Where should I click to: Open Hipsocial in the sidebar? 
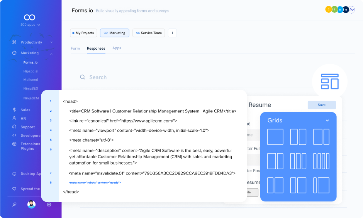31,71
